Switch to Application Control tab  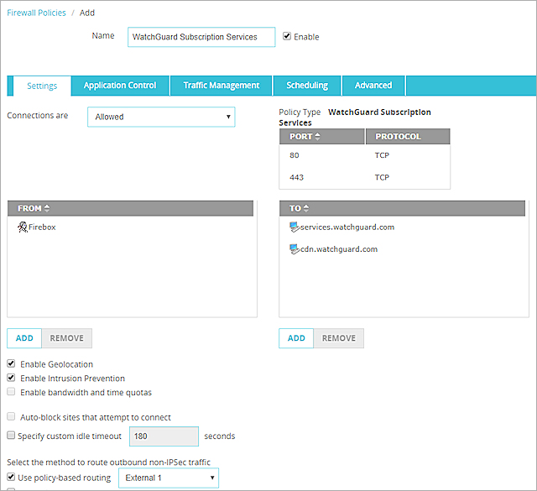[120, 86]
